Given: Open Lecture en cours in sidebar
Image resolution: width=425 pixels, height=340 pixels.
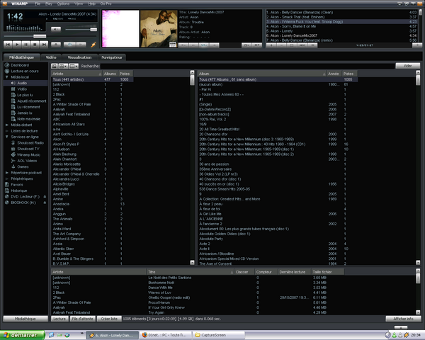Looking at the screenshot, I should coord(24,71).
